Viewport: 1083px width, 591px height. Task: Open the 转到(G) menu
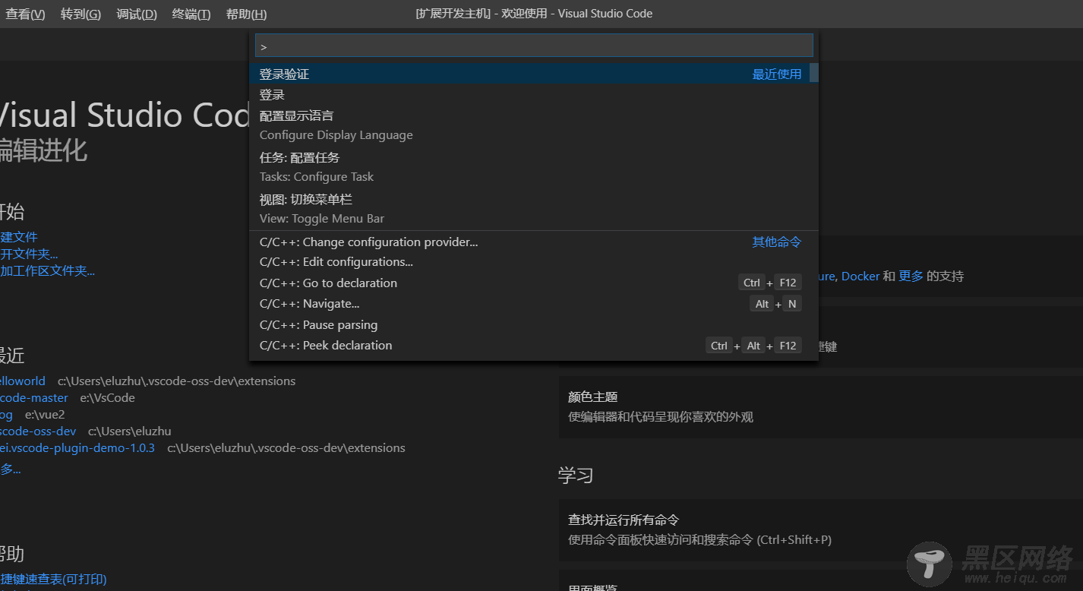[x=81, y=14]
